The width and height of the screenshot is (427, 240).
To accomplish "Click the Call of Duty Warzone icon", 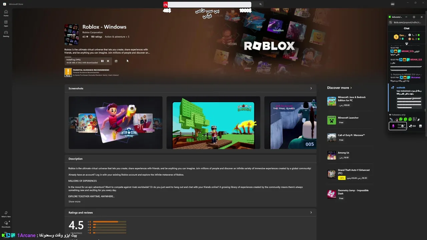I will tap(332, 137).
